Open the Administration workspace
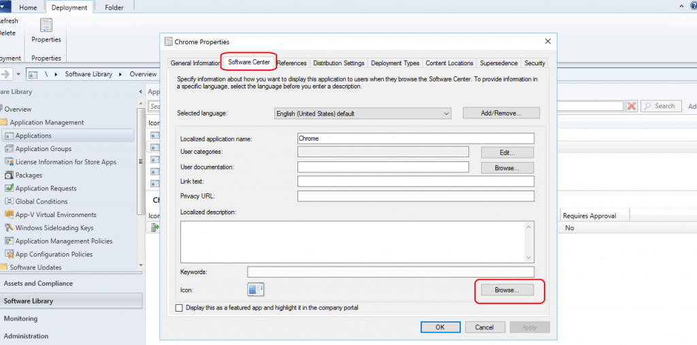The image size is (697, 345). 71,336
